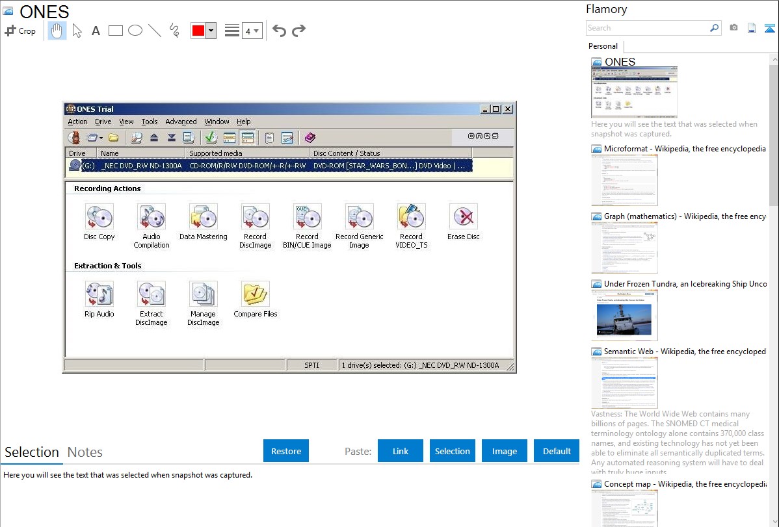This screenshot has width=779, height=527.
Task: Open the Personal tab
Action: coord(603,46)
